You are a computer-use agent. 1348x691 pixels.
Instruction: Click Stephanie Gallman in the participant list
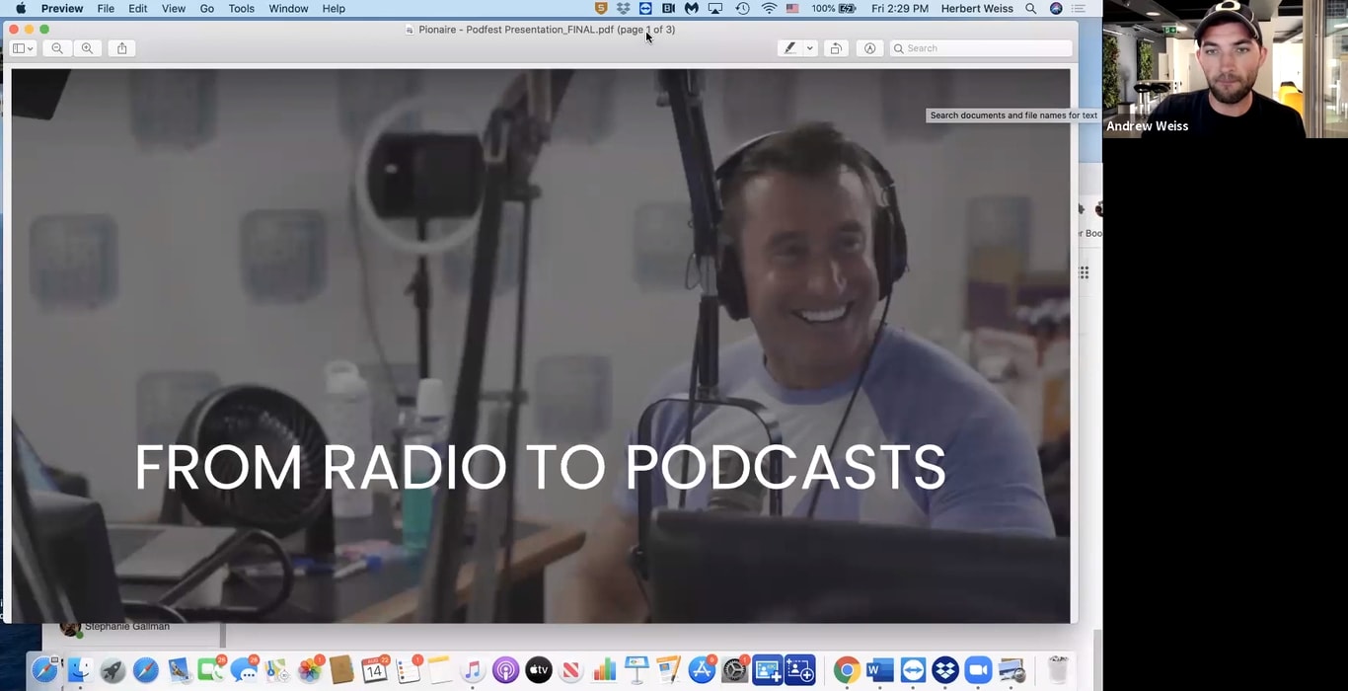pos(126,626)
